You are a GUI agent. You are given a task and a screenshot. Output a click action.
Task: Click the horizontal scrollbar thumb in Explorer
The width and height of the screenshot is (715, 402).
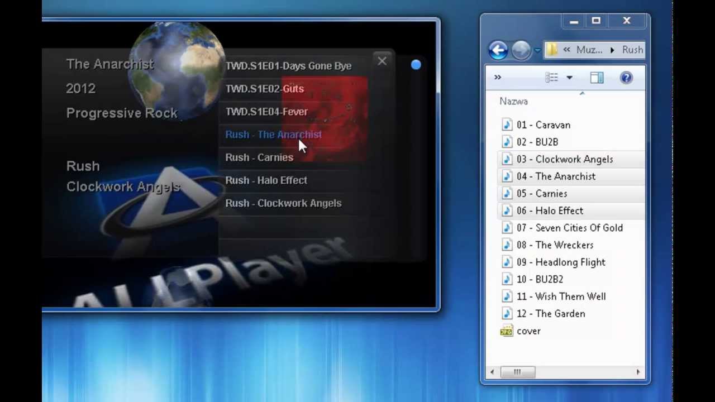click(517, 372)
